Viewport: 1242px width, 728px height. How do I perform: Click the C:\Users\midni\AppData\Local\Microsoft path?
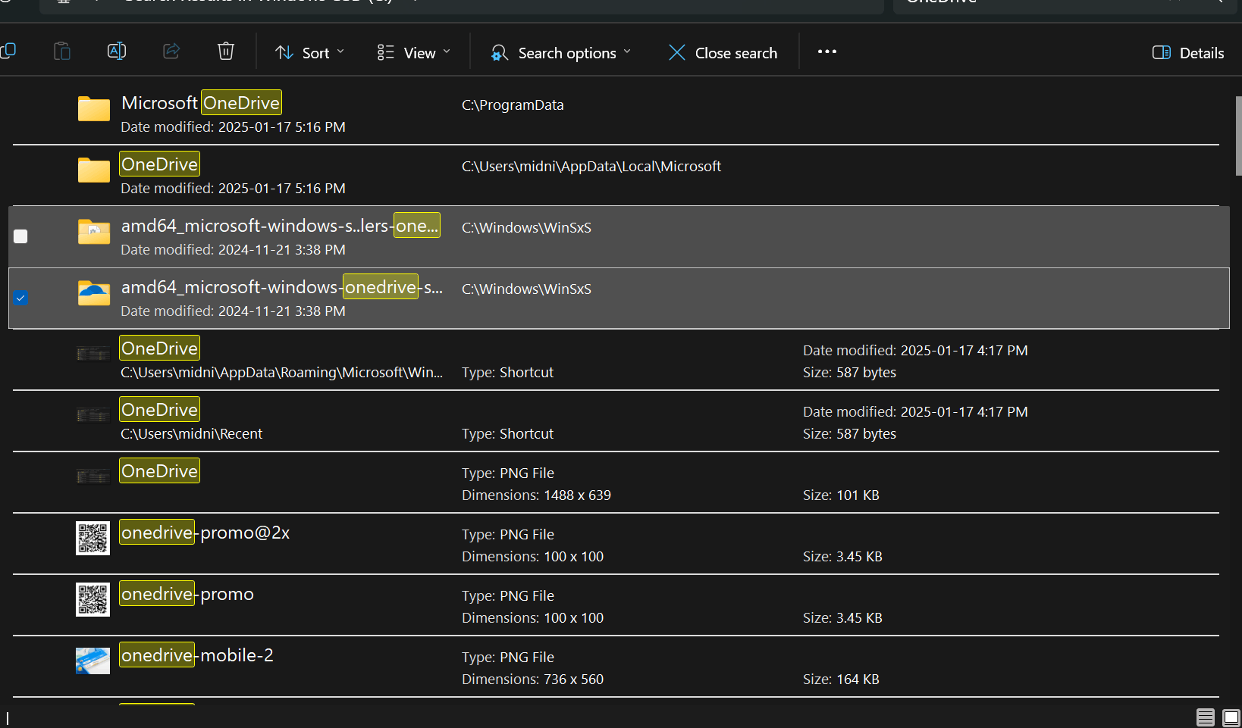tap(591, 166)
